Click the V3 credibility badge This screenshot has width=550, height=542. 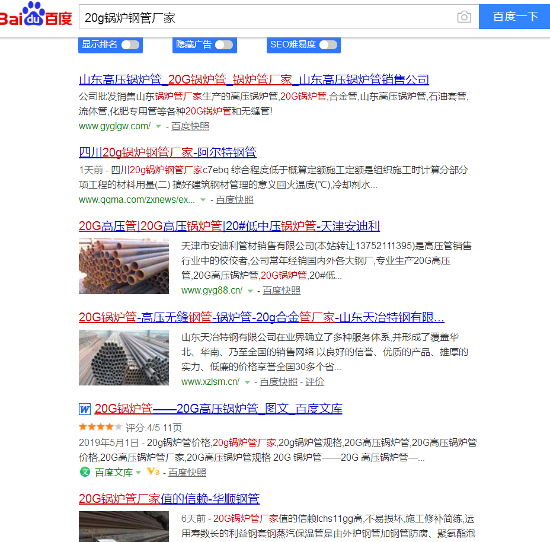tap(154, 472)
